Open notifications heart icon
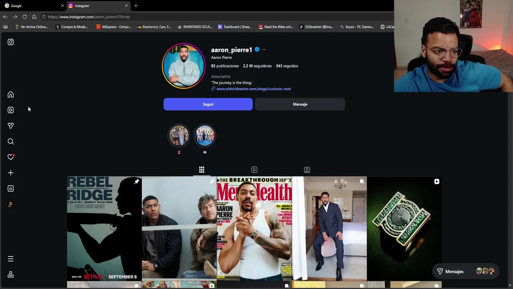The width and height of the screenshot is (513, 289). tap(10, 157)
